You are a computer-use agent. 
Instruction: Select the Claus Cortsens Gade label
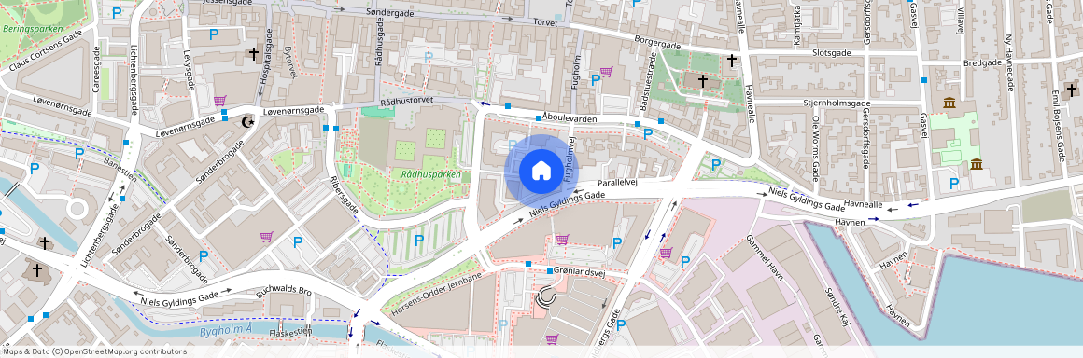[47, 49]
